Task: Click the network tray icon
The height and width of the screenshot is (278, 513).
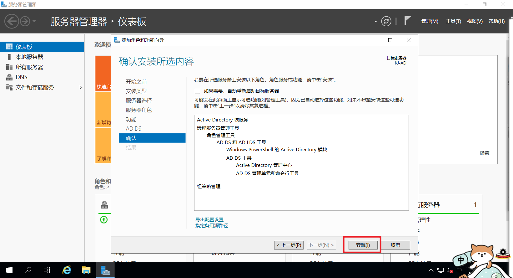Action: [440, 270]
